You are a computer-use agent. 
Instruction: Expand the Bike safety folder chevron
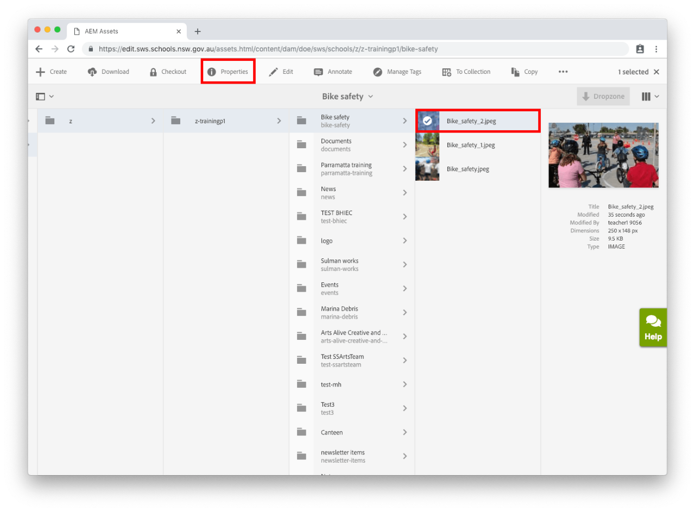405,121
